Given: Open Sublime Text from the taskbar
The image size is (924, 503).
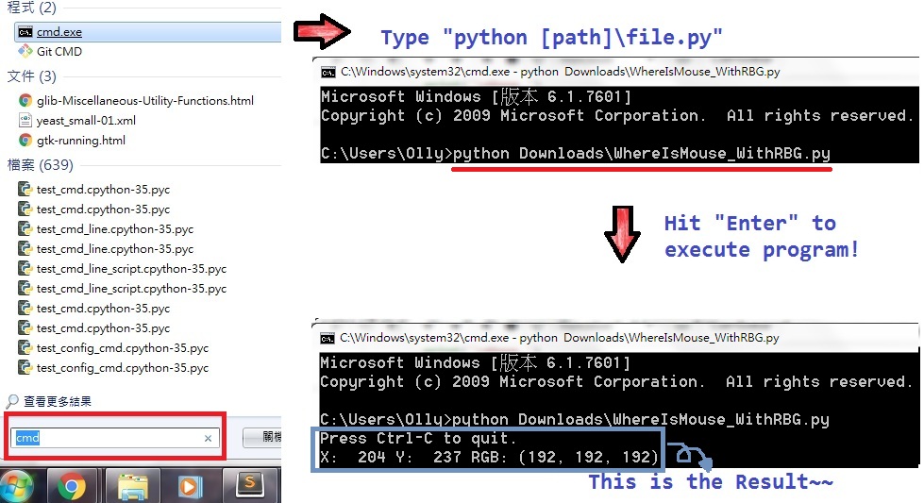Looking at the screenshot, I should tap(250, 485).
